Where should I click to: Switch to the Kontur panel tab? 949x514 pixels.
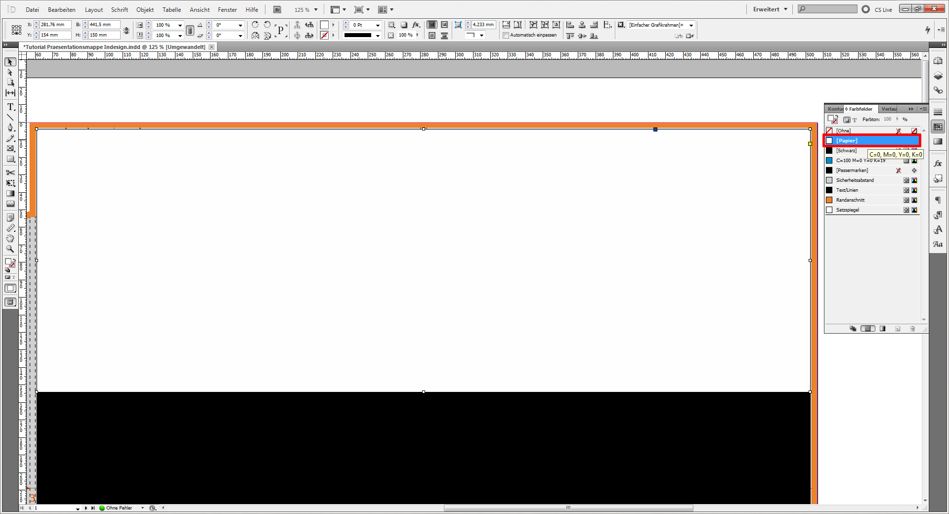[834, 109]
